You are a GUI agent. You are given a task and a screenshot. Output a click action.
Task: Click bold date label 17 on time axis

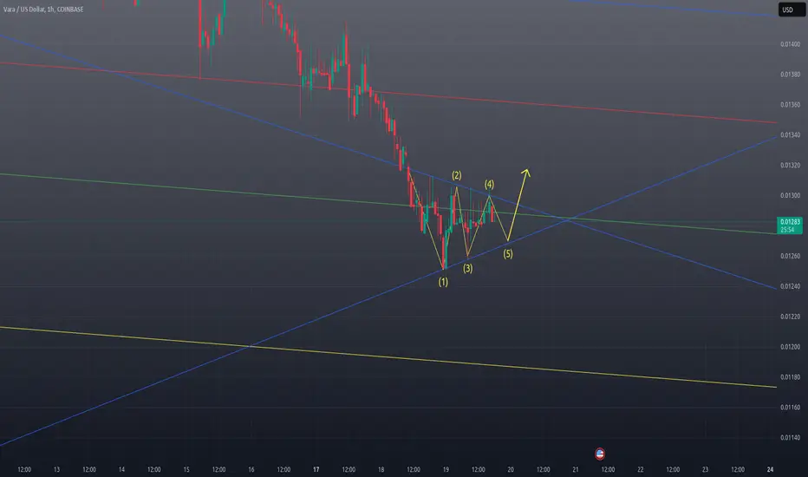click(316, 470)
